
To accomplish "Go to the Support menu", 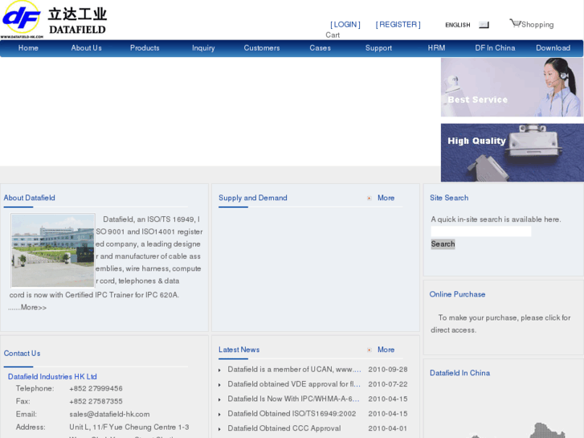I will (x=378, y=48).
